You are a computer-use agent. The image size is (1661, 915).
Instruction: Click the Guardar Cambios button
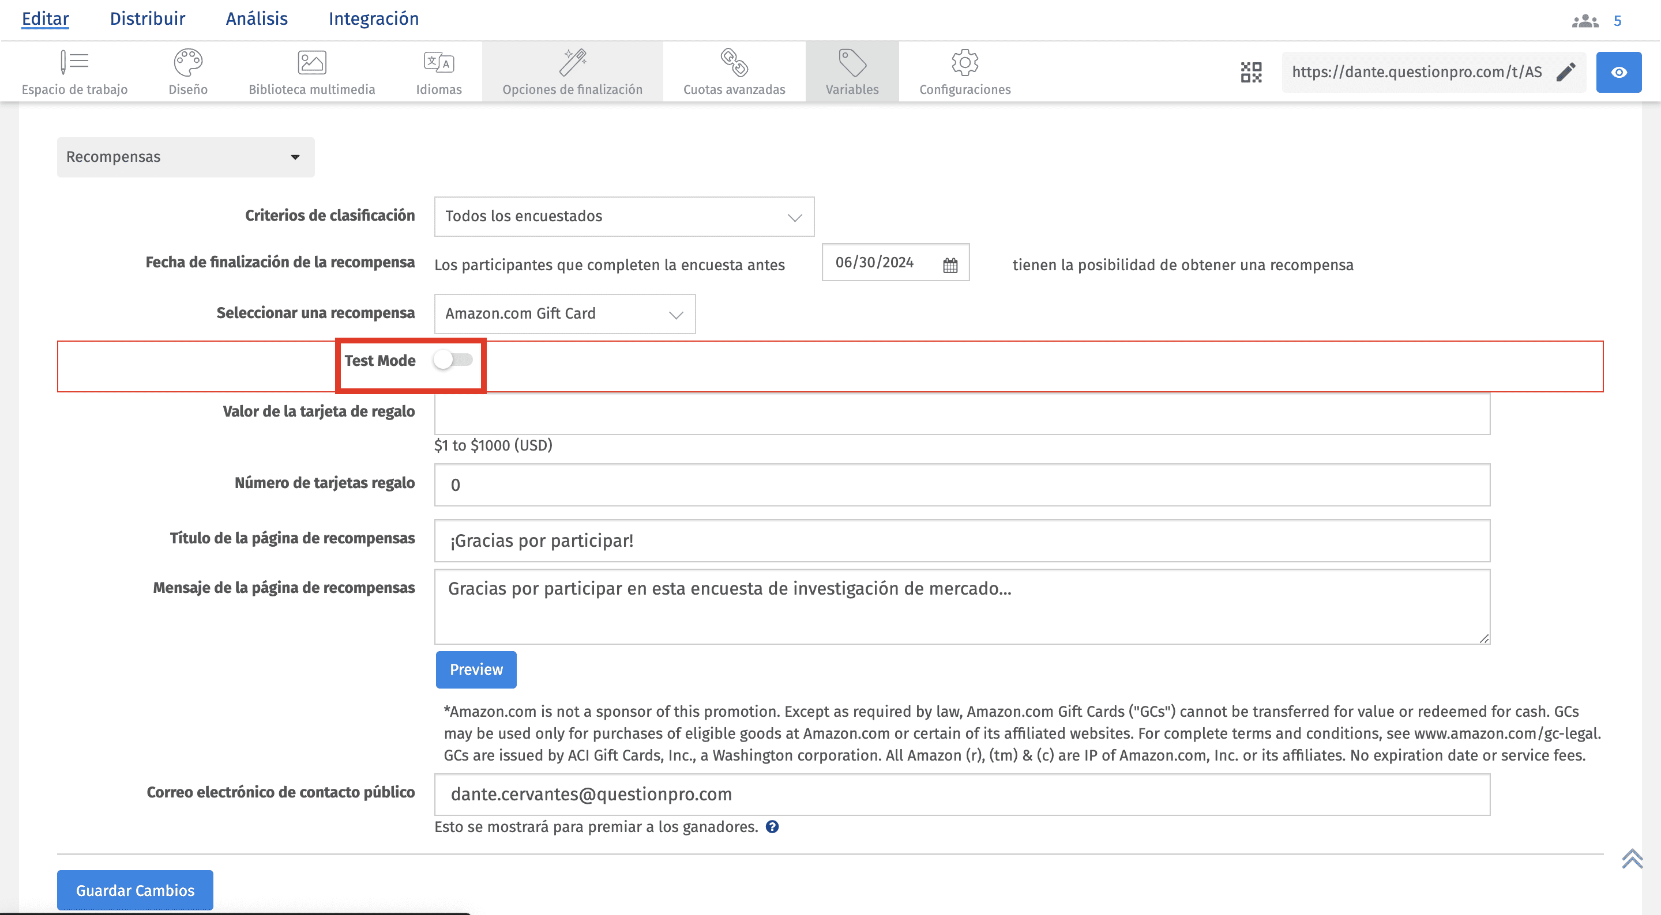coord(135,890)
